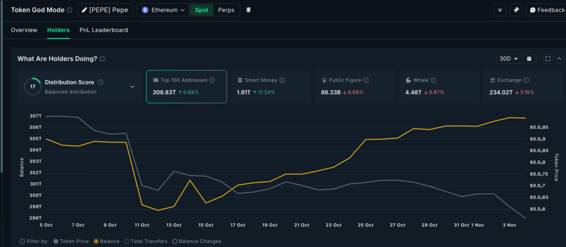This screenshot has width=566, height=247.
Task: Open the calendar date picker icon
Action: (529, 59)
